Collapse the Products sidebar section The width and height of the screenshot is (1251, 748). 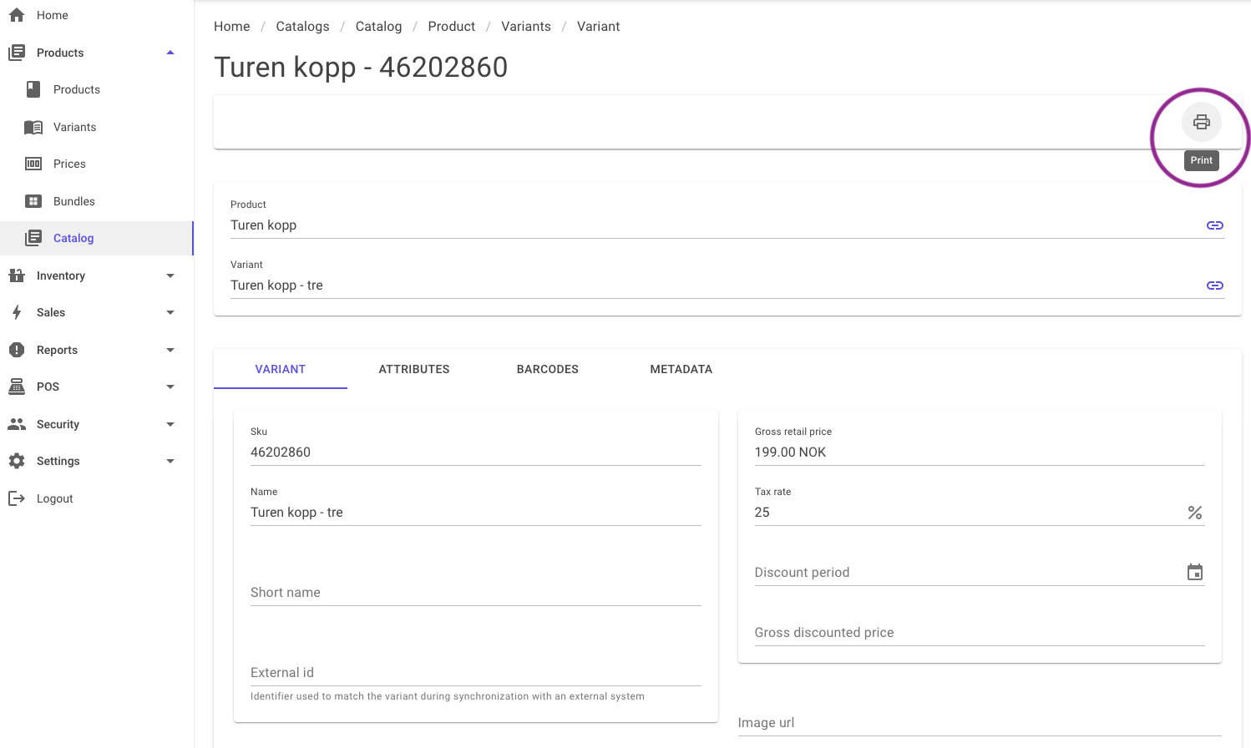click(x=170, y=53)
